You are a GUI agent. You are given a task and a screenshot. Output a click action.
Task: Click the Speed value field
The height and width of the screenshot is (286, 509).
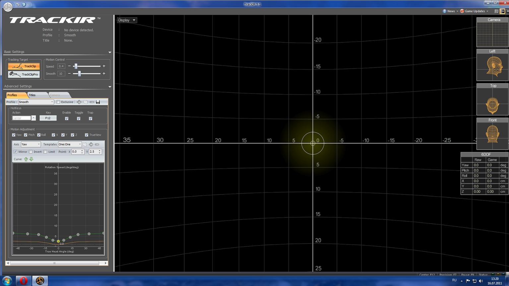coord(61,66)
